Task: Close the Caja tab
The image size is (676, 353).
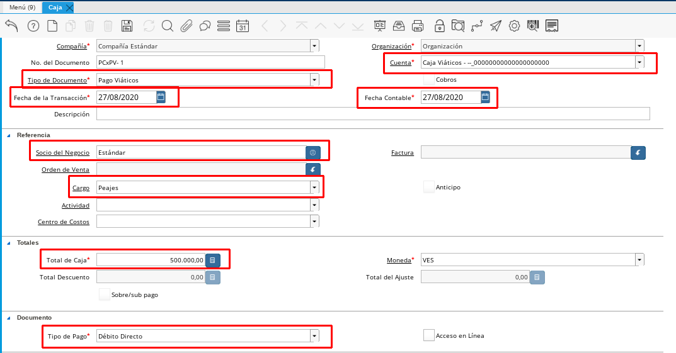Action: click(69, 8)
